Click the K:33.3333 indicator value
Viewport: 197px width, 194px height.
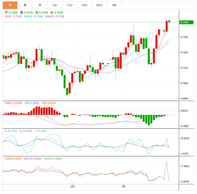(x=11, y=131)
